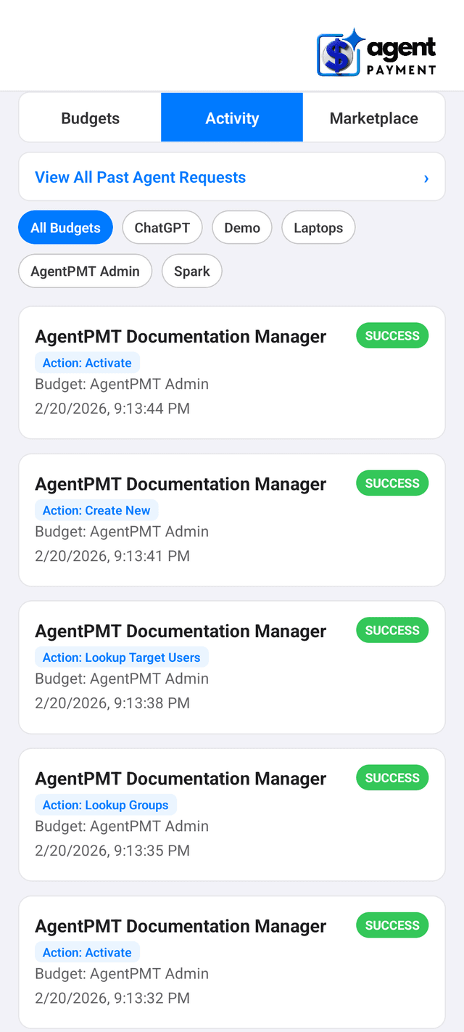Open View All Past Agent Requests
Viewport: 464px width, 1032px height.
pos(140,176)
